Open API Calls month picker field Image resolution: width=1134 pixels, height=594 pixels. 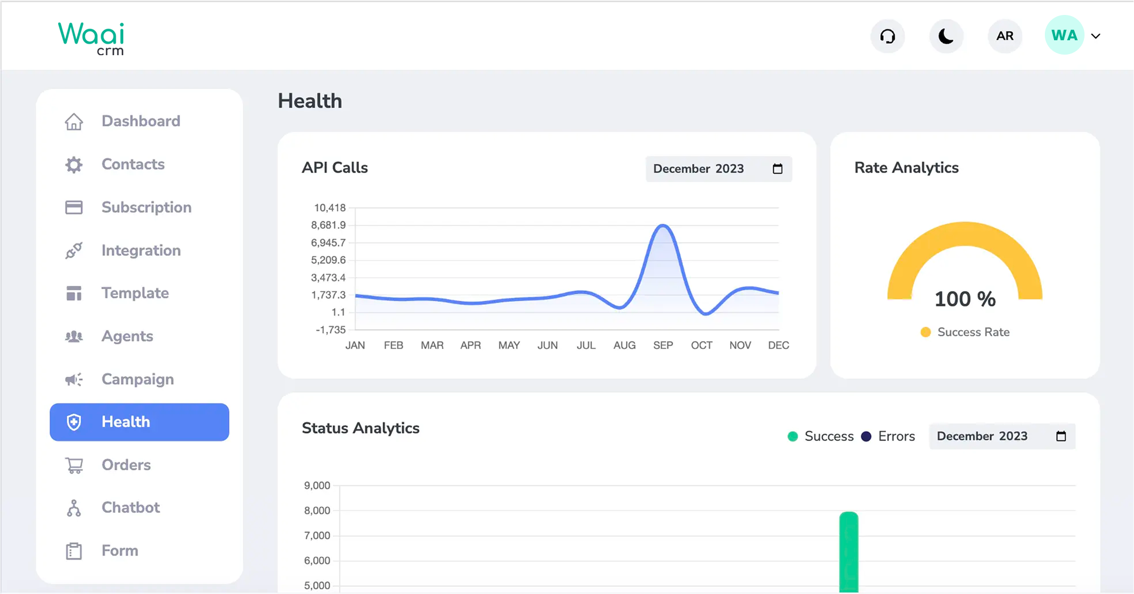[719, 169]
